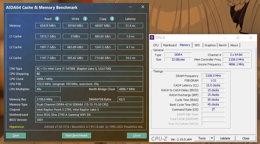Viewport: 260px width, 144px height.
Task: Switch to the Graphics tab in CPU-Z
Action: pos(210,45)
